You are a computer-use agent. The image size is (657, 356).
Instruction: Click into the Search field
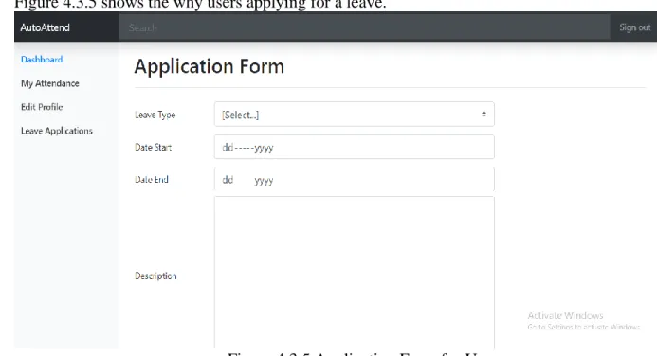365,27
